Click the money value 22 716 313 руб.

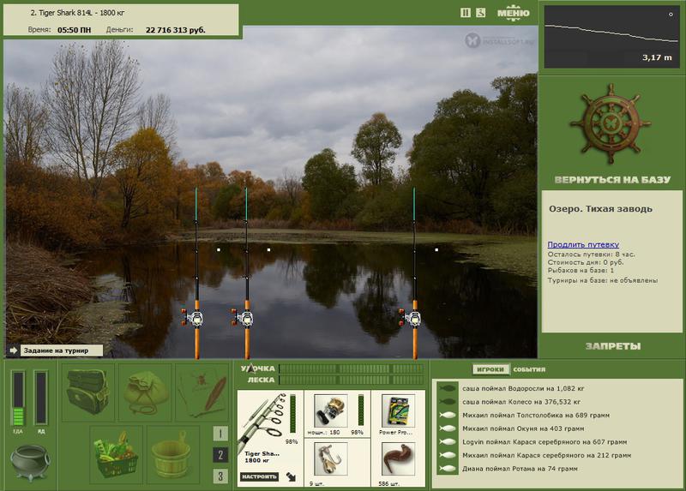[x=176, y=30]
